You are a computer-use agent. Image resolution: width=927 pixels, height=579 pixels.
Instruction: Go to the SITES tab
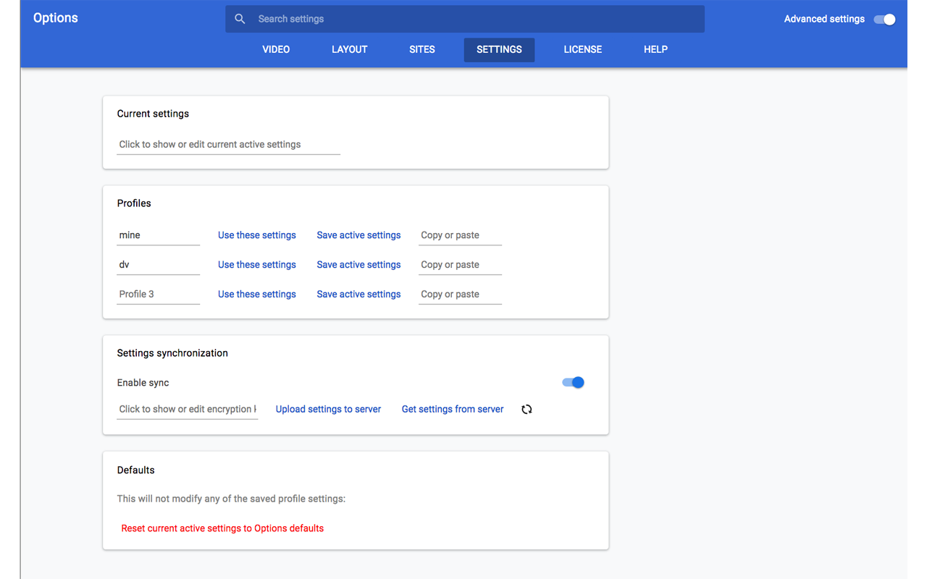click(422, 49)
